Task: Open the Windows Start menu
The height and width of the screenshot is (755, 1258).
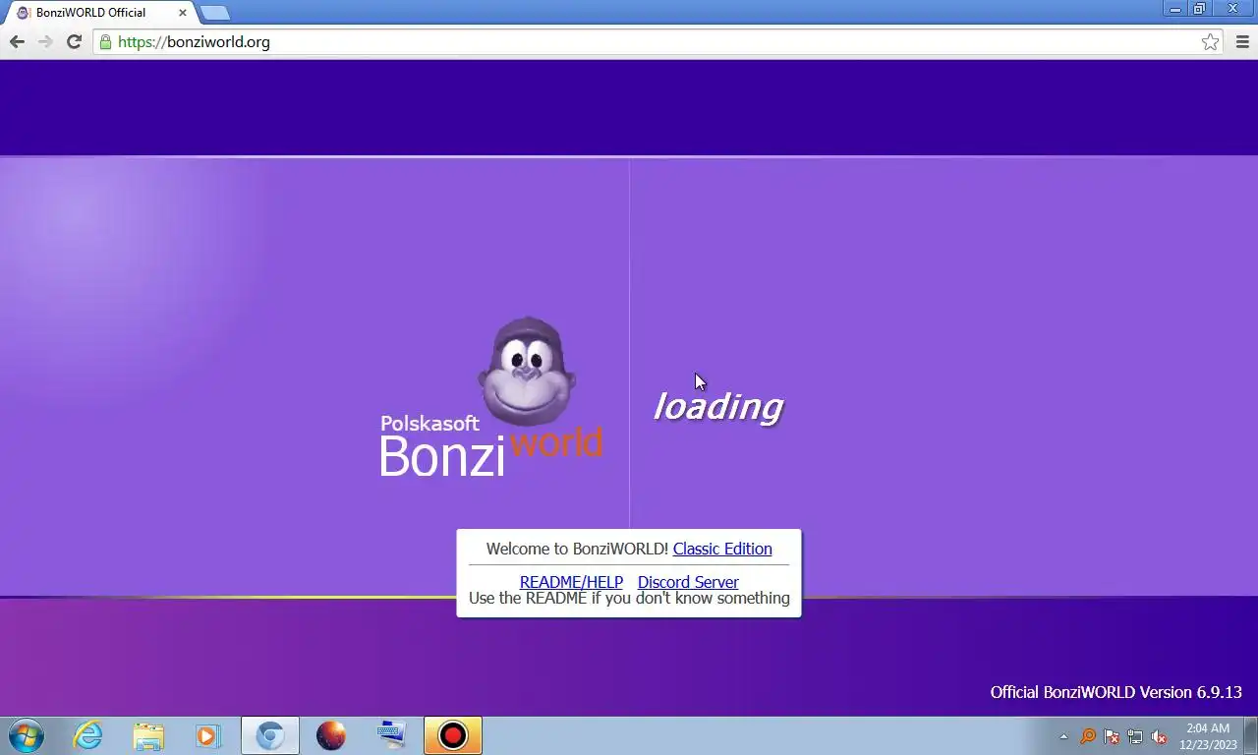Action: [x=27, y=735]
